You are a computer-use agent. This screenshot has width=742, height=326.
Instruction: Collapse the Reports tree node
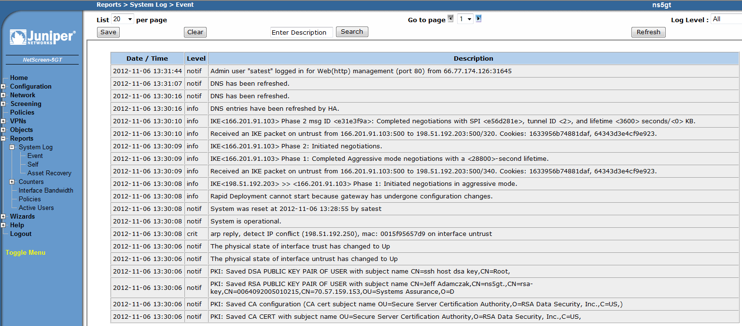(3, 139)
